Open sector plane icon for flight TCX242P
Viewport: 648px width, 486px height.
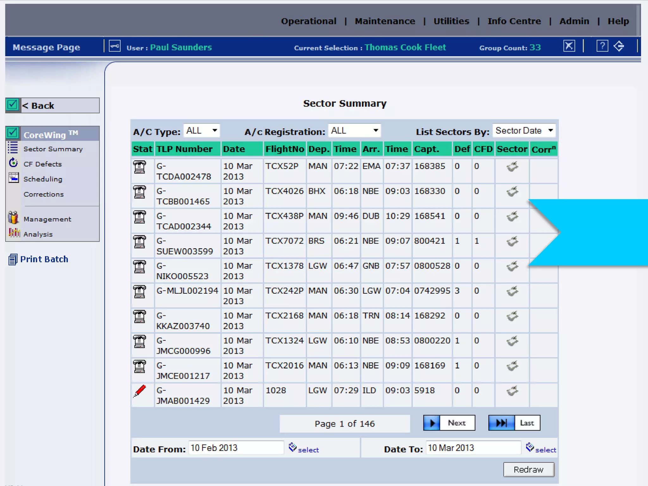pos(512,291)
